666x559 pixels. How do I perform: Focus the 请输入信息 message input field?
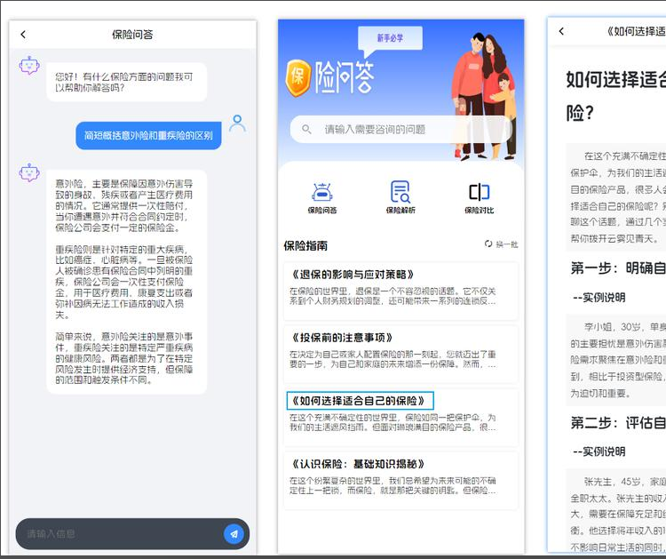pyautogui.click(x=120, y=534)
